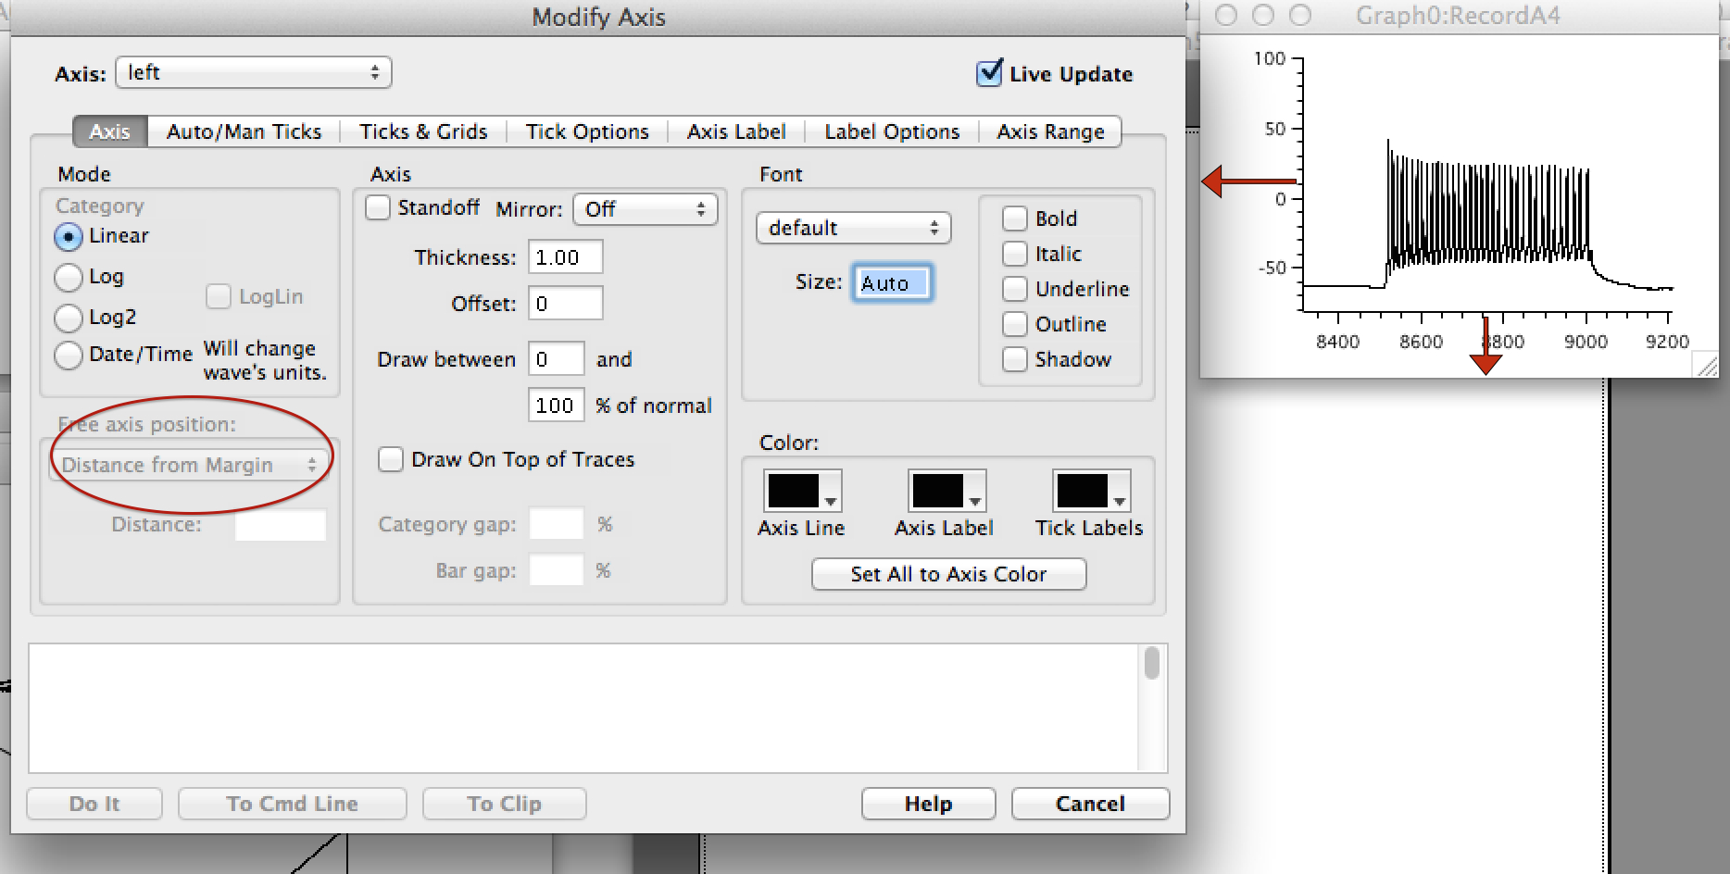Click the red left-pointing arrow on graph
Image resolution: width=1730 pixels, height=874 pixels.
1247,181
